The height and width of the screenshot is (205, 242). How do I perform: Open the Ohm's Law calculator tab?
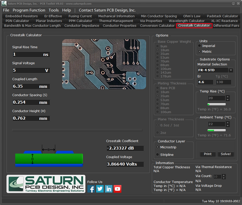coord(192,16)
